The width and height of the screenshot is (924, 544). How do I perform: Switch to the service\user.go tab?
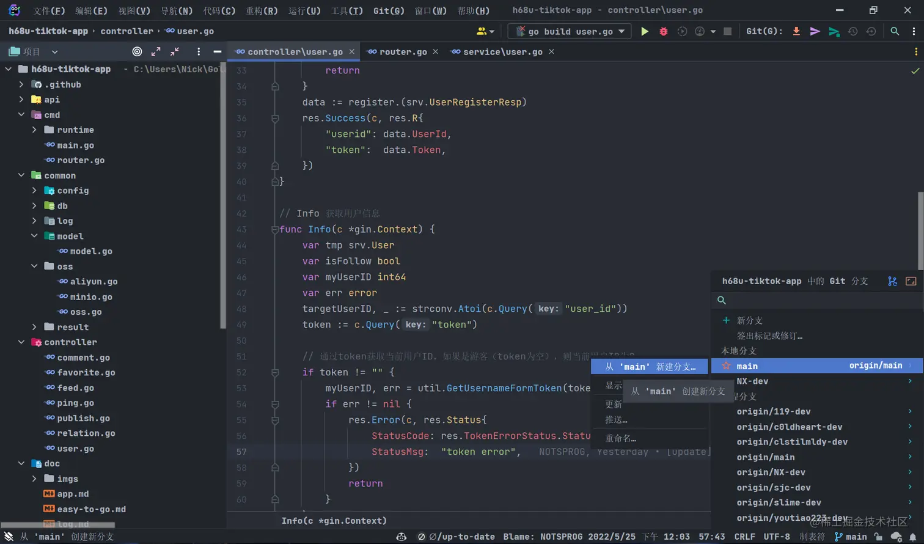[x=502, y=52]
